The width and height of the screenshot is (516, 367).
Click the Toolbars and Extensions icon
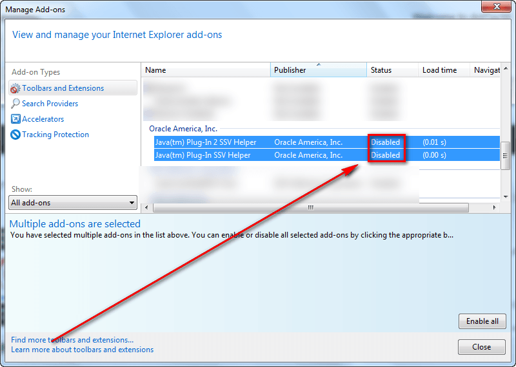[x=15, y=88]
